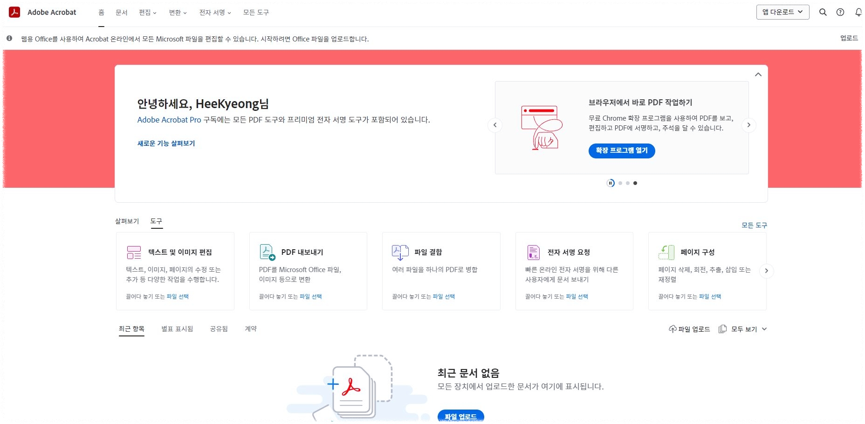Click the Adobe Acrobat logo icon
Image resolution: width=865 pixels, height=424 pixels.
point(14,12)
